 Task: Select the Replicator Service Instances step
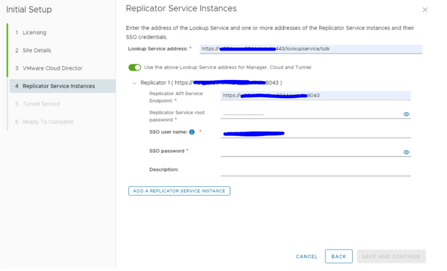(58, 86)
